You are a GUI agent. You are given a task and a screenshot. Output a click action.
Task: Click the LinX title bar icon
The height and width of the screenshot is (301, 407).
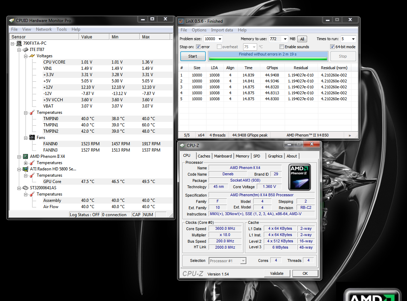click(x=181, y=21)
